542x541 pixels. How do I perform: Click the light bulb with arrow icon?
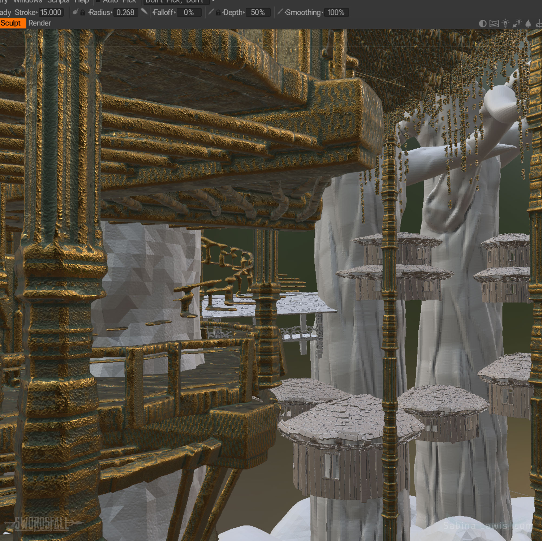(517, 24)
